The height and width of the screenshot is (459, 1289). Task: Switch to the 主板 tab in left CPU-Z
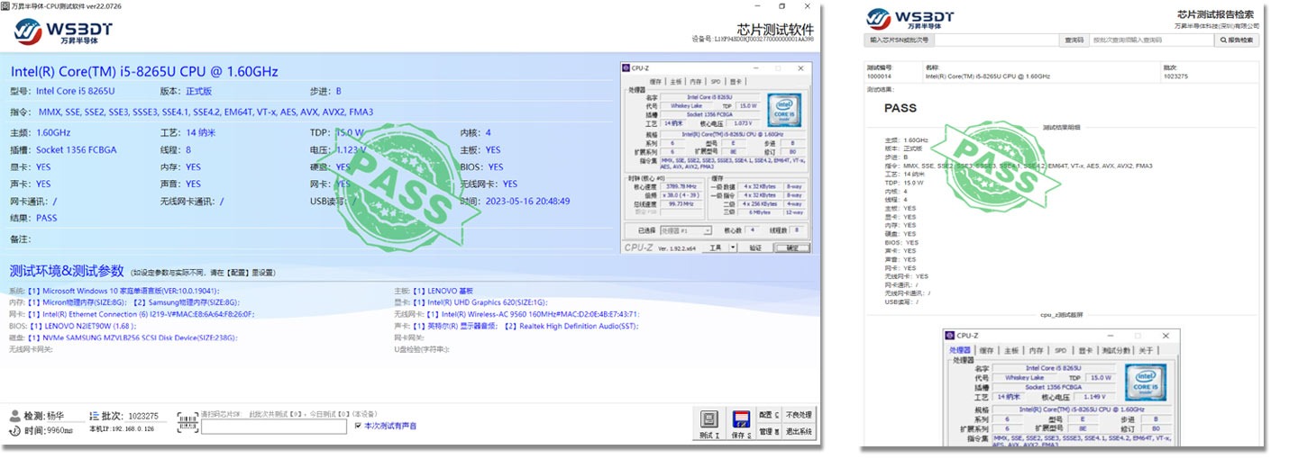tap(676, 81)
